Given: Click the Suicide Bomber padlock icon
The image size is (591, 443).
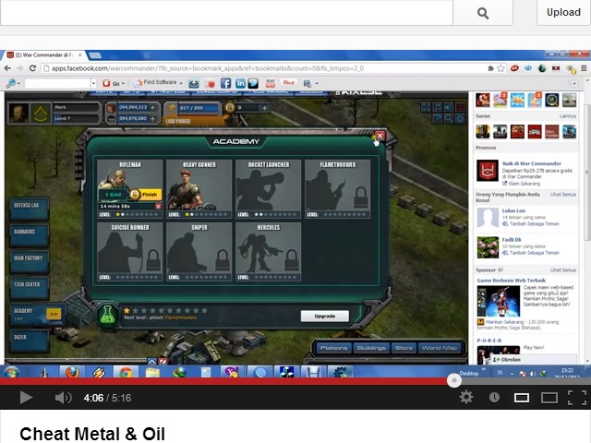Looking at the screenshot, I should coord(153,259).
